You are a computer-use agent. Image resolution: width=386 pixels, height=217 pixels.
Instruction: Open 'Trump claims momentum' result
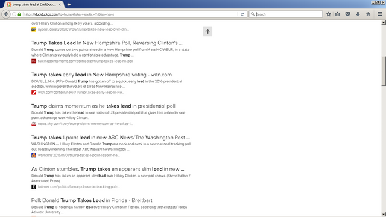(103, 106)
